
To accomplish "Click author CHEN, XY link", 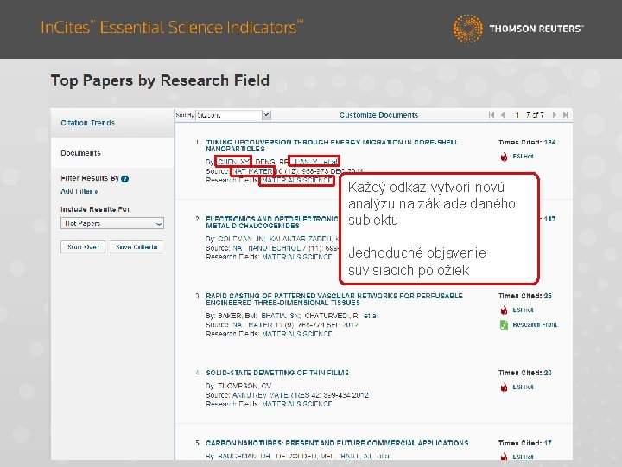I will pos(233,162).
